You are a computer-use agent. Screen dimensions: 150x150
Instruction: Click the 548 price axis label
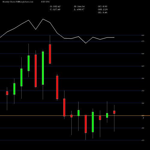point(143,103)
